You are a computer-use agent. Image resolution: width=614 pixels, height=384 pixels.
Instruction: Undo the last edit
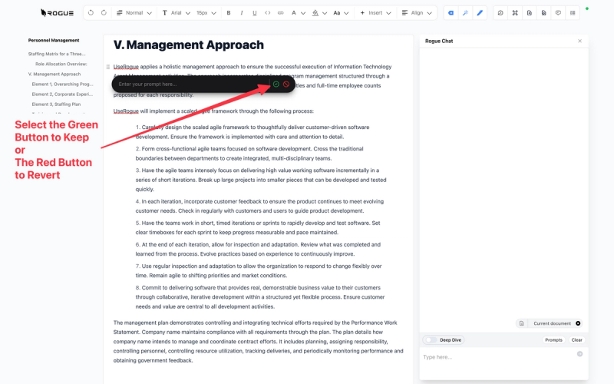pos(91,13)
